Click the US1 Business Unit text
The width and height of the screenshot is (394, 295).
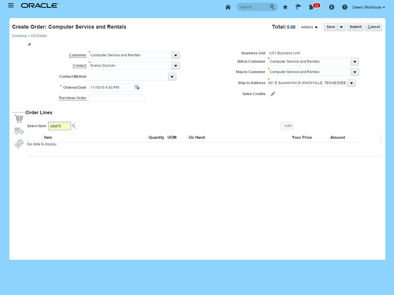284,53
